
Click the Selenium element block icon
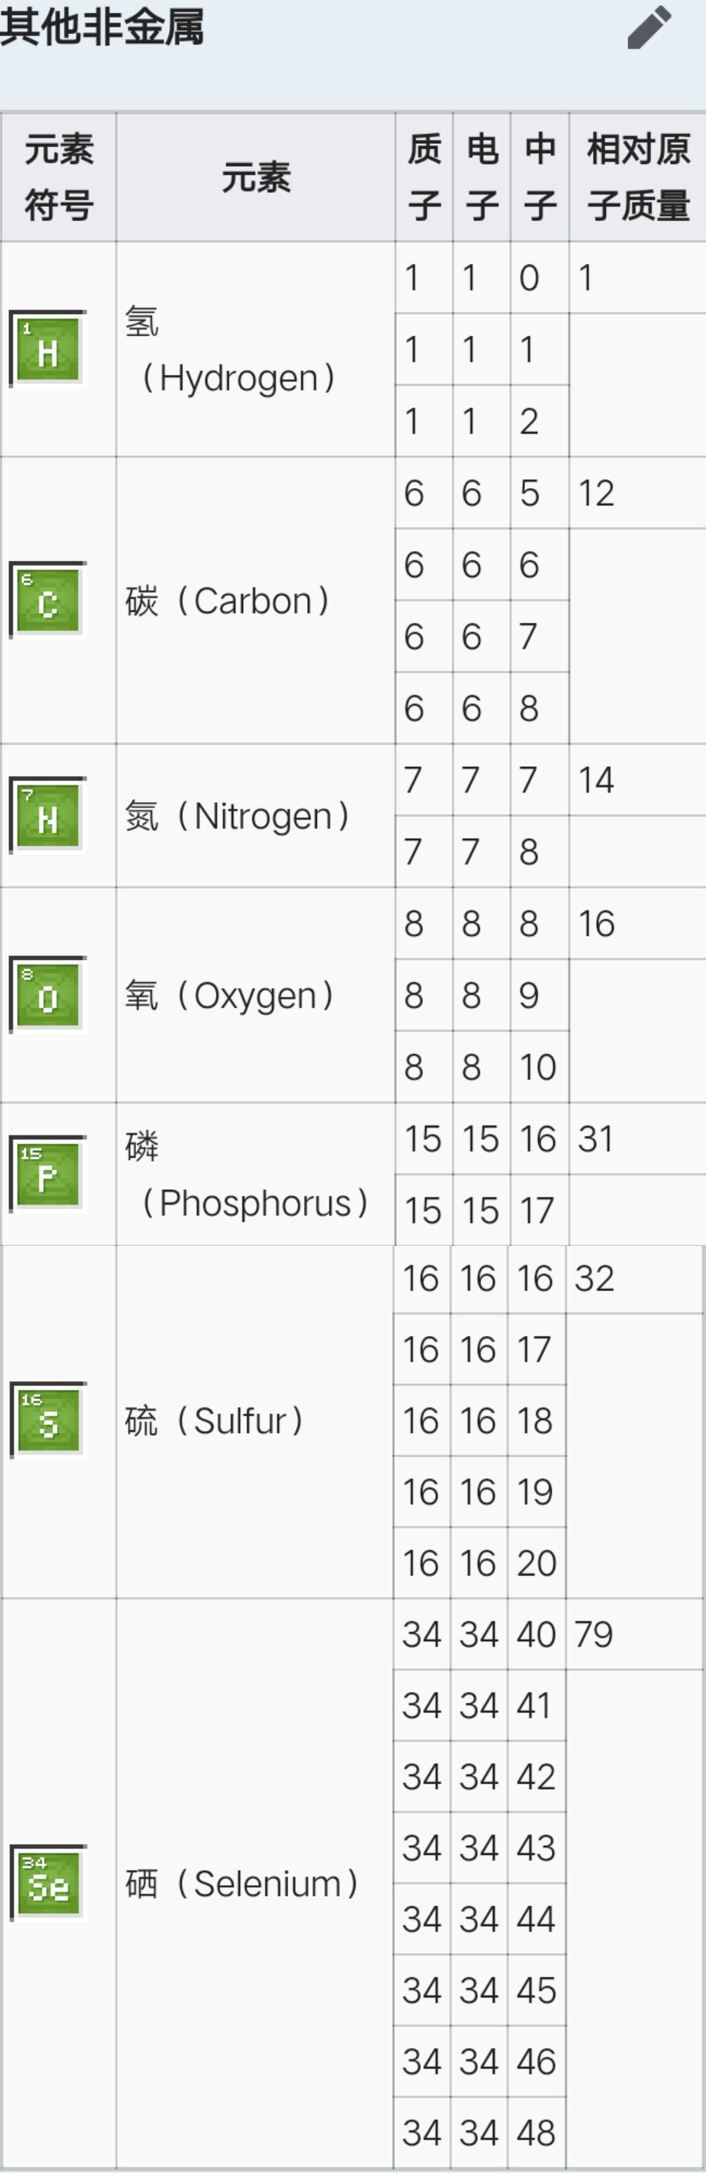47,1884
